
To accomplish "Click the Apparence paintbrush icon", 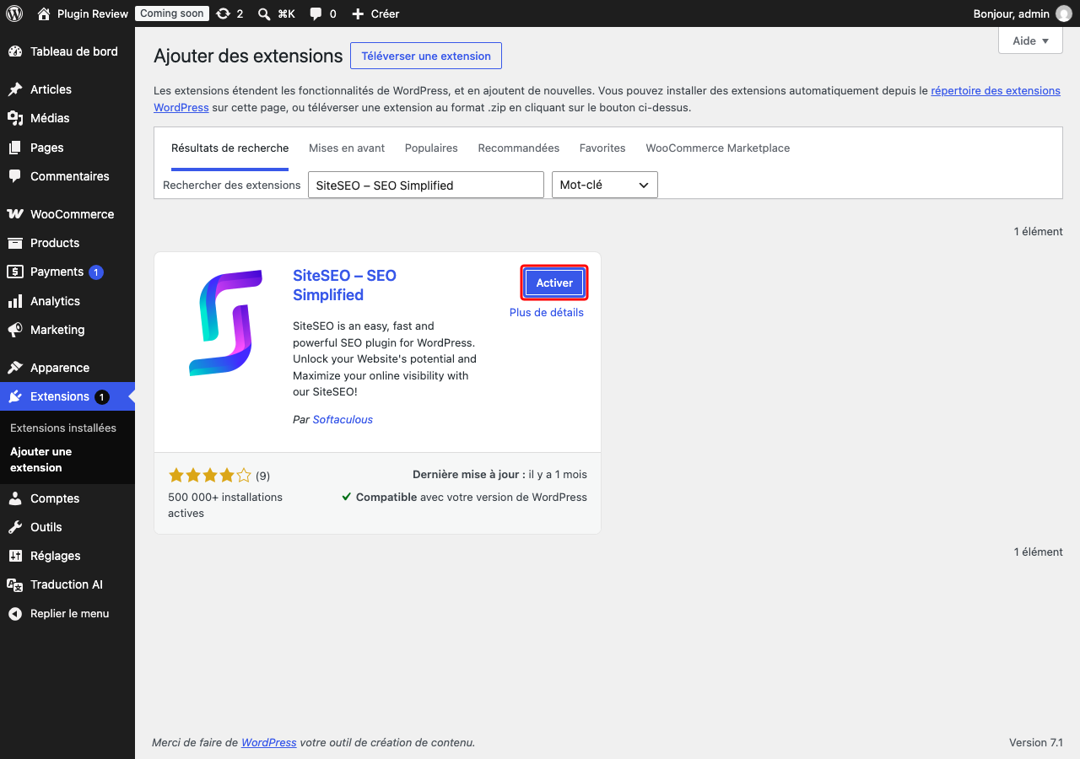I will pos(15,368).
